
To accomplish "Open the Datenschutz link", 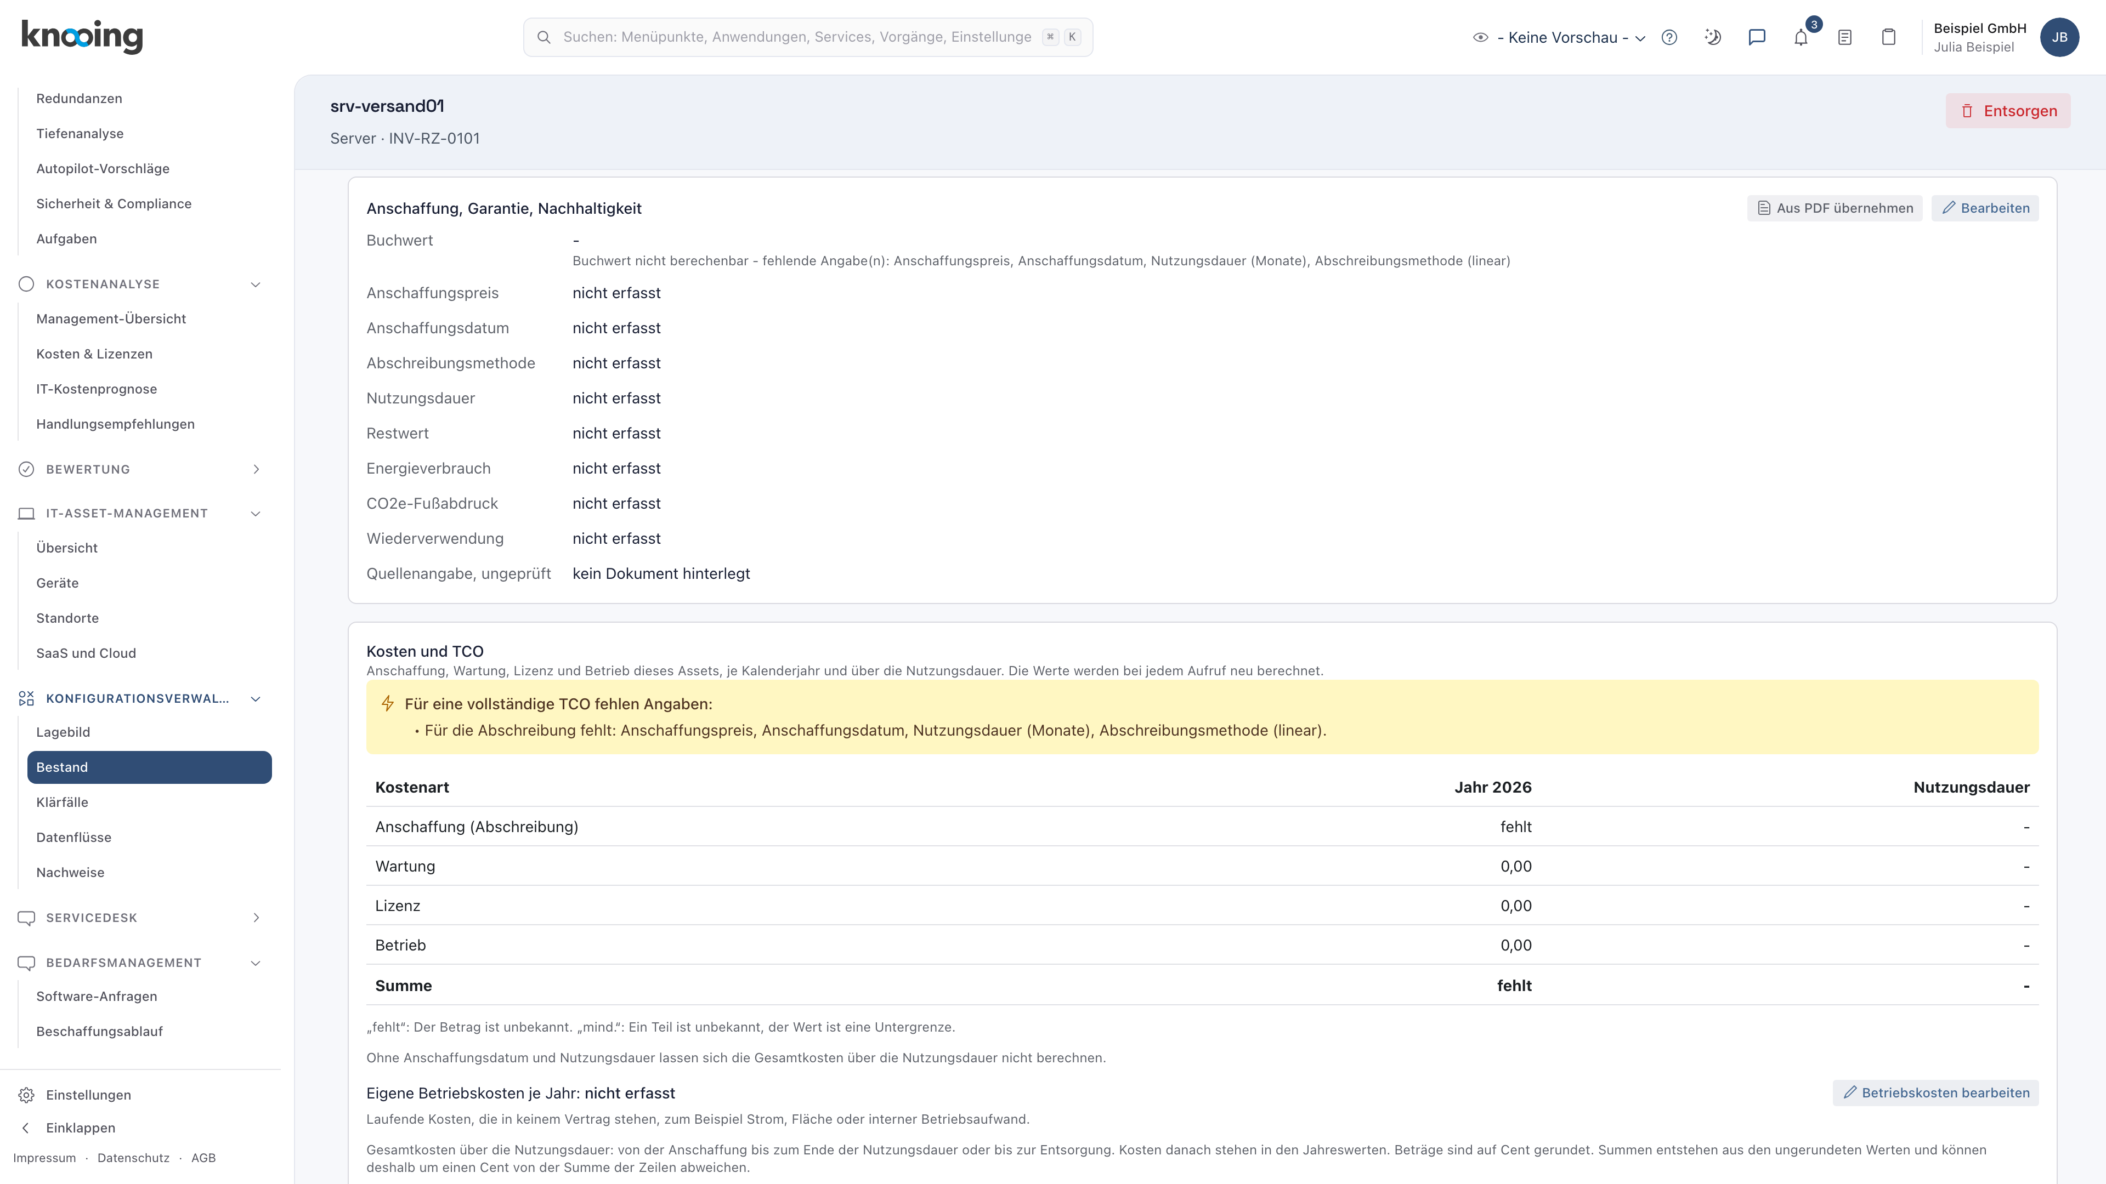I will click(x=133, y=1158).
